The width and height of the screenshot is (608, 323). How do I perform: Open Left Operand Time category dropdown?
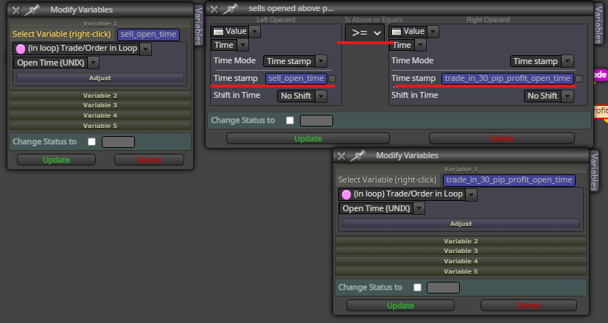(242, 46)
